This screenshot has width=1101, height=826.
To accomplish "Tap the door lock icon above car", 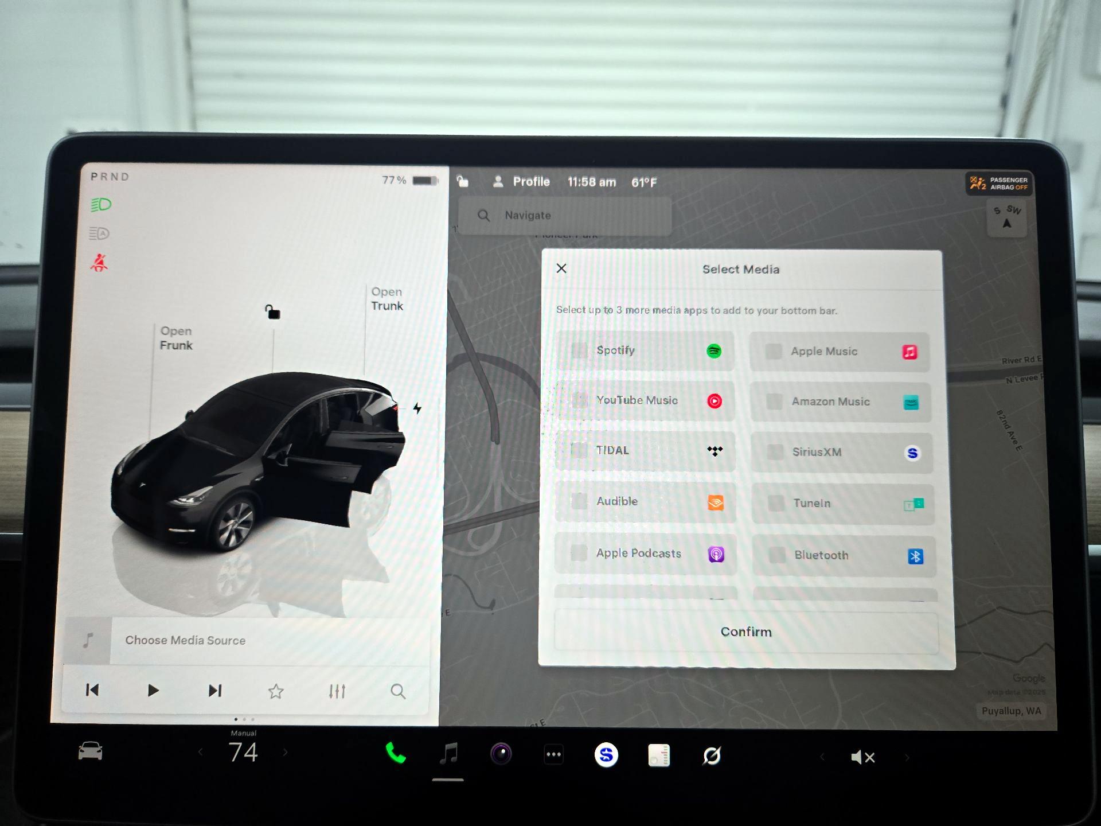I will 272,312.
